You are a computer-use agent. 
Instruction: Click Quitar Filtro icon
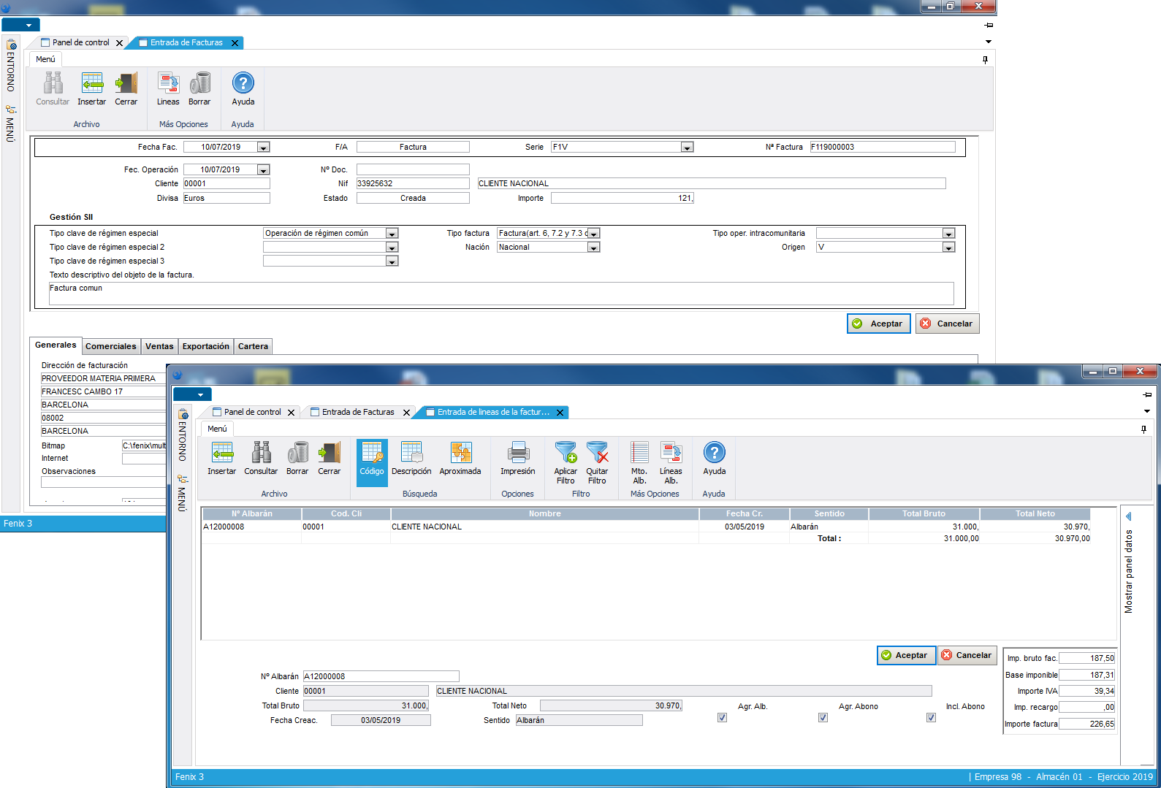point(597,454)
